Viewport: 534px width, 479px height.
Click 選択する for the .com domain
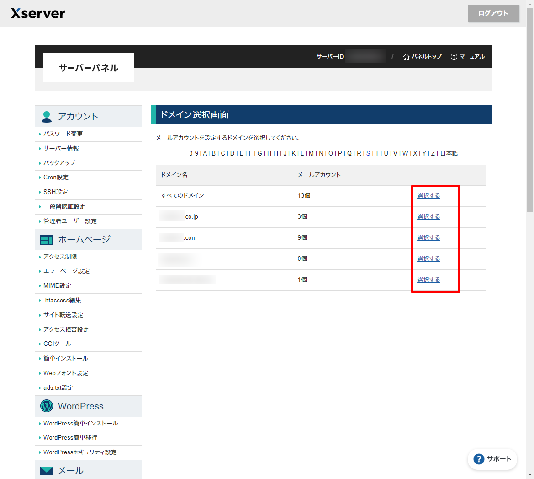pyautogui.click(x=428, y=238)
